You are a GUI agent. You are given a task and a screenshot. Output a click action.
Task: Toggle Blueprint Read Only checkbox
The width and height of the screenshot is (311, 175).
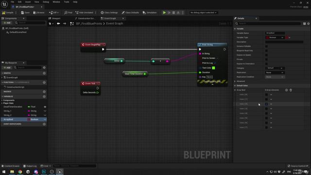tap(266, 51)
